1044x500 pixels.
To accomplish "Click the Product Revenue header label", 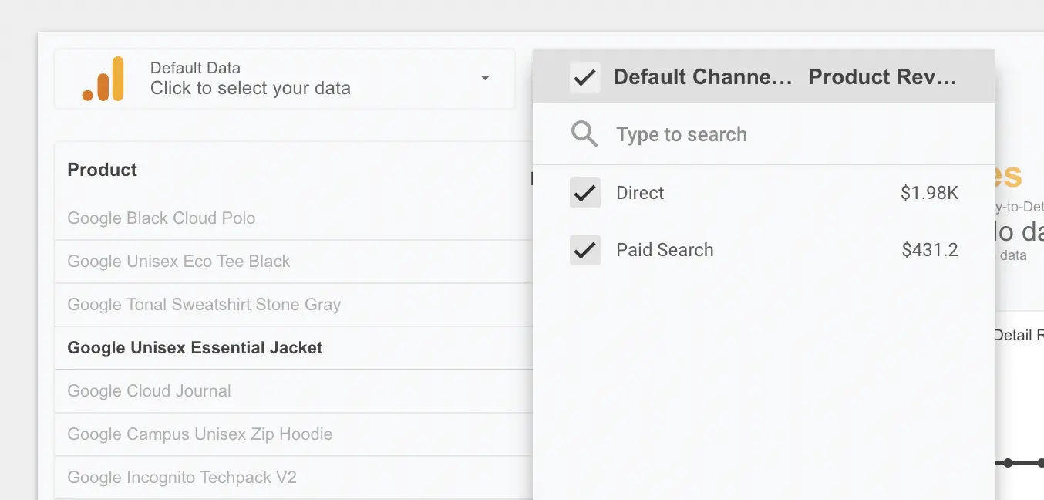I will click(x=883, y=77).
